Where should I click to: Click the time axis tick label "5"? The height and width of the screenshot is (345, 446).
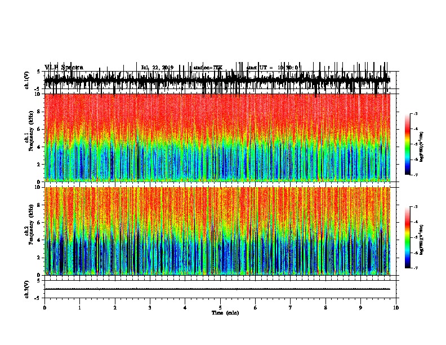tap(220, 308)
